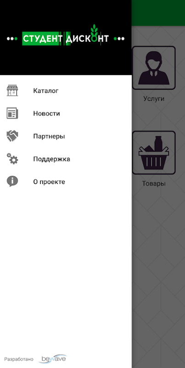Open the Каталог menu item
185x368 pixels.
[x=66, y=91]
